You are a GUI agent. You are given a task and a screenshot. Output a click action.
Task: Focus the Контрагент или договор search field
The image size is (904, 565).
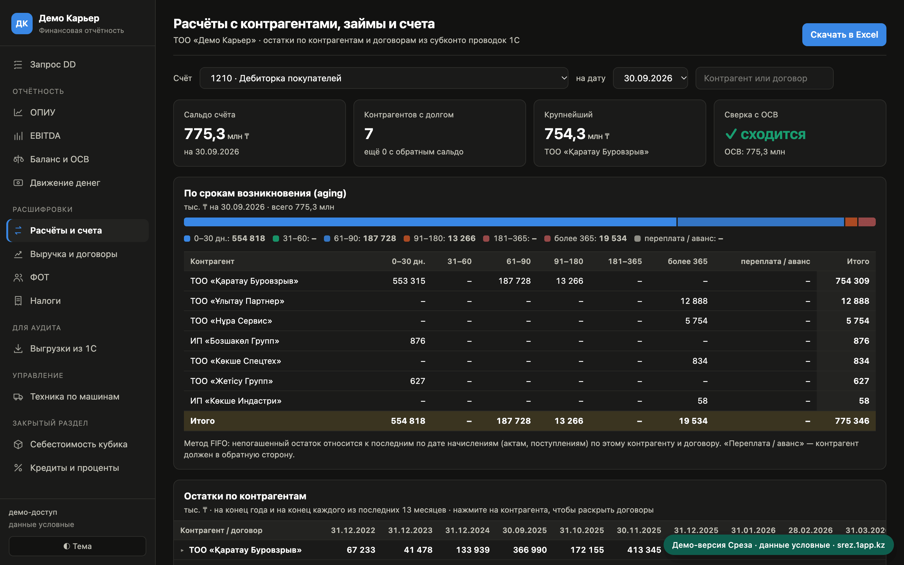pos(764,78)
